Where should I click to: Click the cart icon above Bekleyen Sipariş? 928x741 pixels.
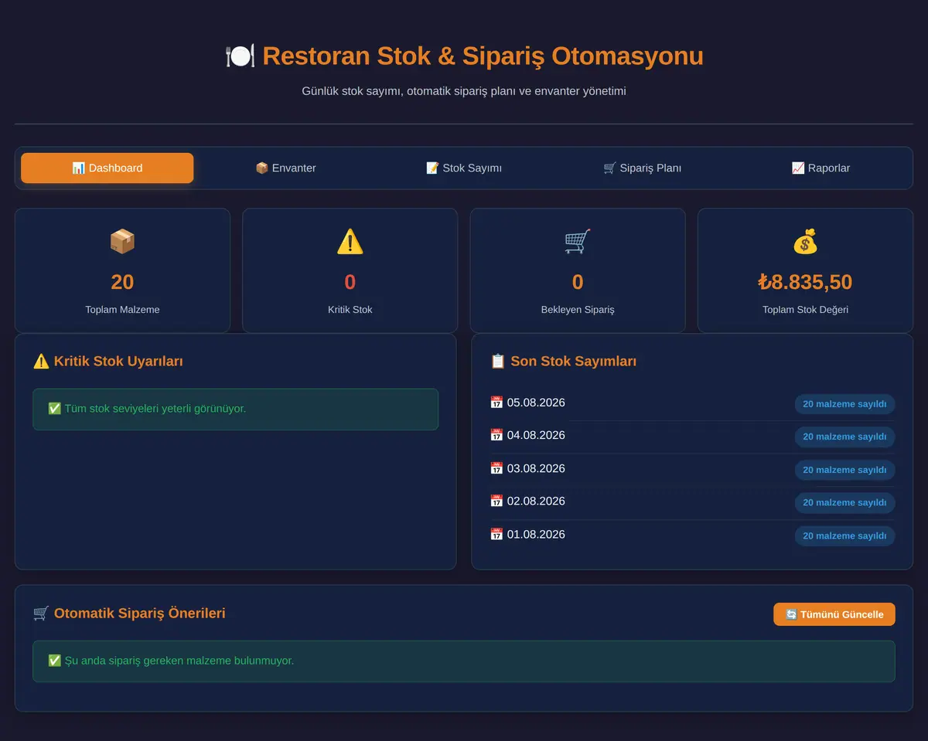coord(578,242)
